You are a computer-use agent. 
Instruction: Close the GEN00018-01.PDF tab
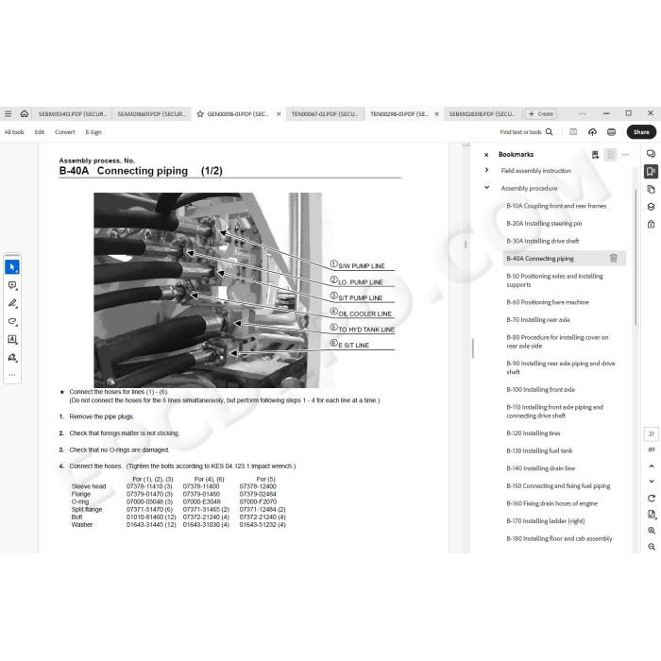tap(279, 114)
